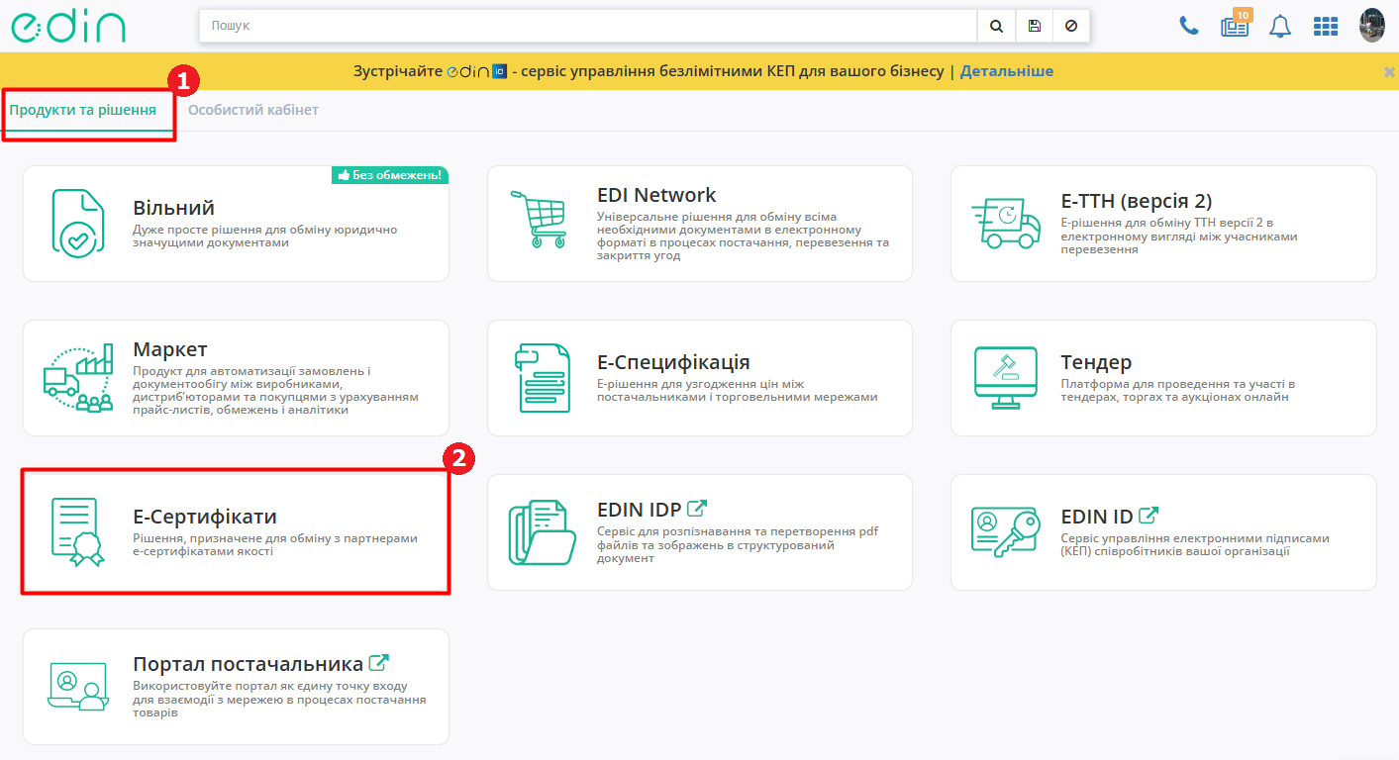1399x760 pixels.
Task: Click the save search floppy icon
Action: coord(1034,26)
